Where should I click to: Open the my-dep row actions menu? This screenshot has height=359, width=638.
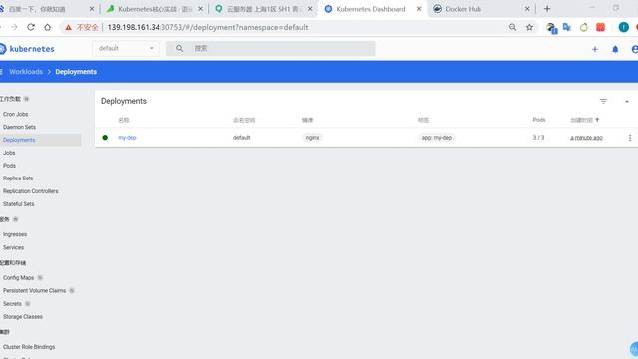coord(630,138)
